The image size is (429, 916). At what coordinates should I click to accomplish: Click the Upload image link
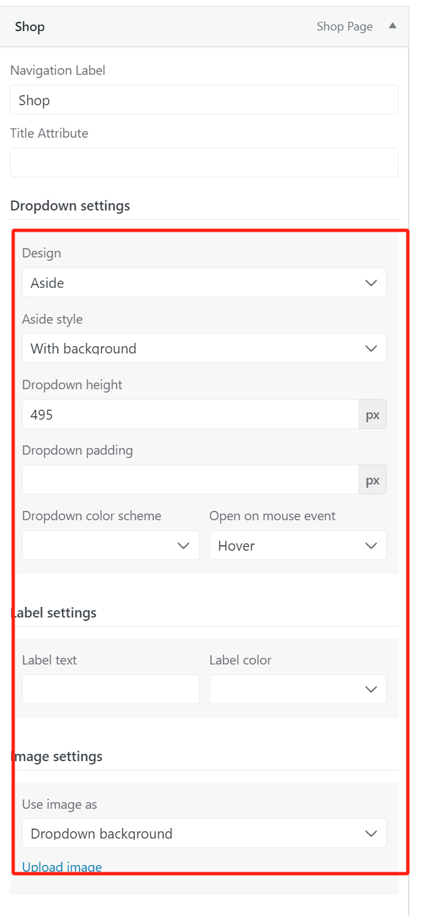coord(61,866)
